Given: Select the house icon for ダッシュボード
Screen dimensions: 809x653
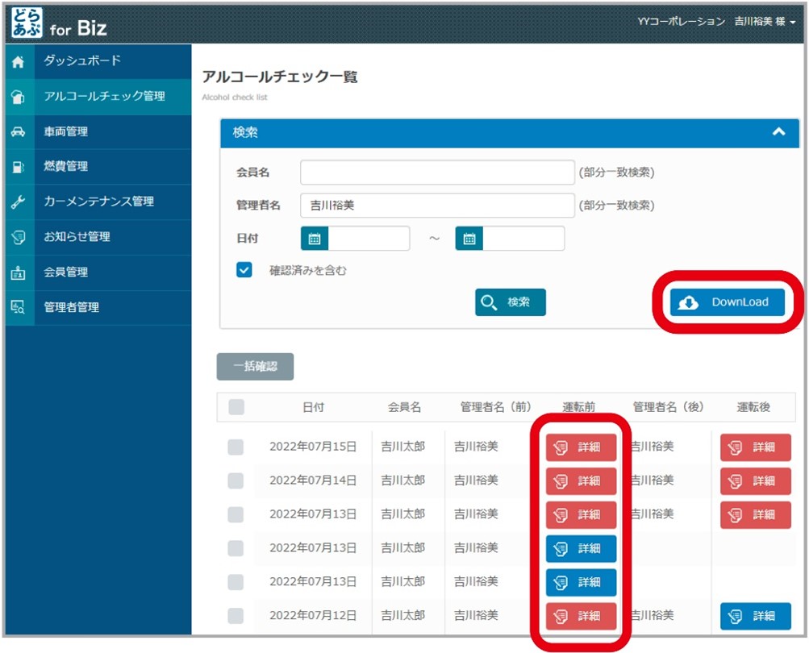Looking at the screenshot, I should [x=16, y=60].
